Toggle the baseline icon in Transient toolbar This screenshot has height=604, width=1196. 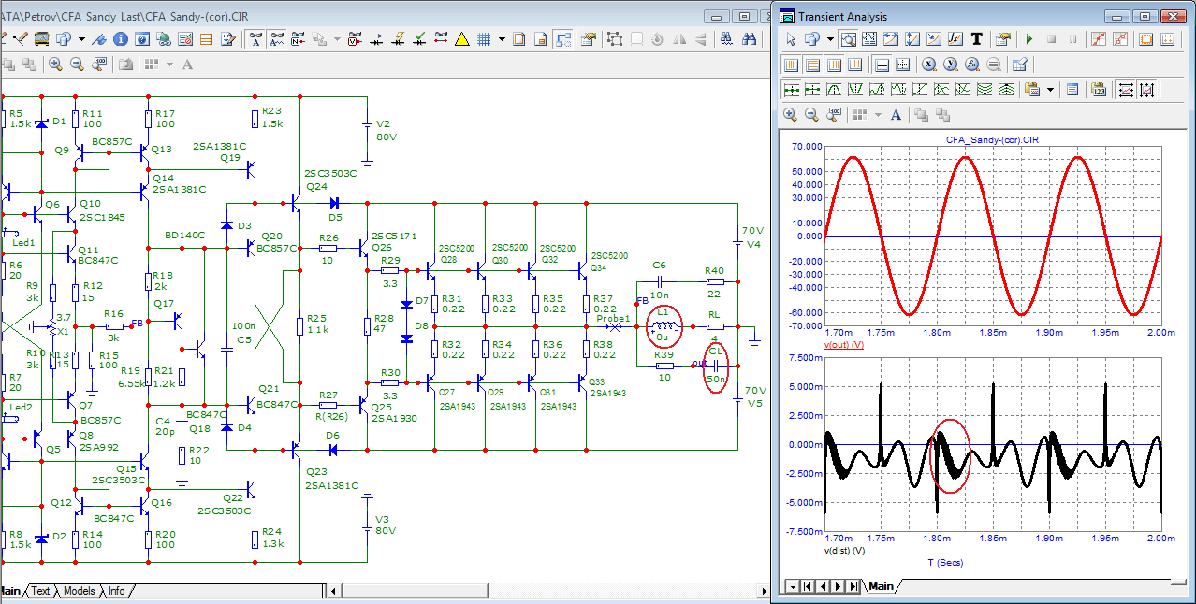(882, 65)
